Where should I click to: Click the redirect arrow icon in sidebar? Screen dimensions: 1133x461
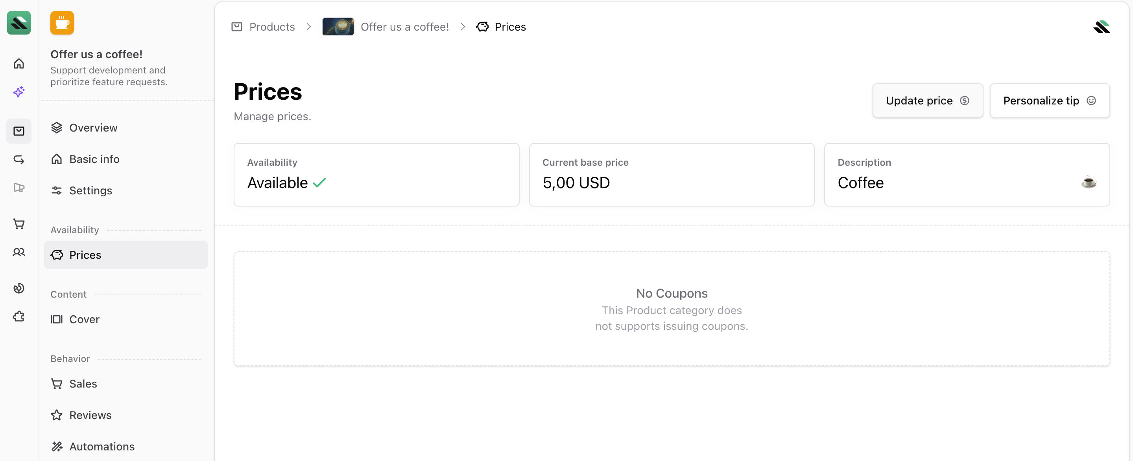(x=19, y=160)
